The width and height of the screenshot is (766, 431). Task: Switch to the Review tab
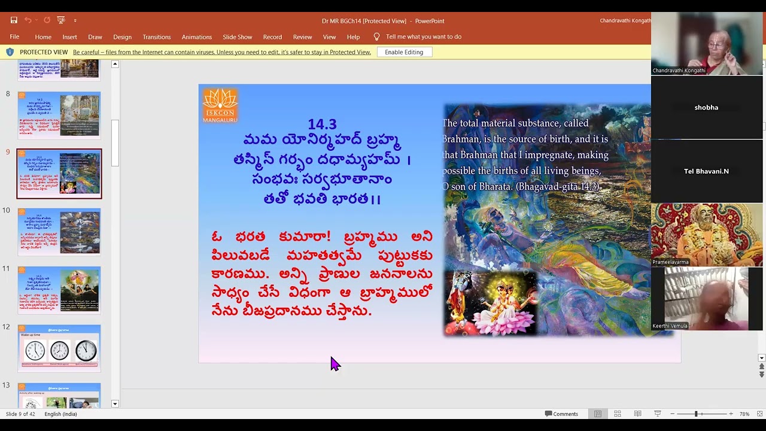302,37
